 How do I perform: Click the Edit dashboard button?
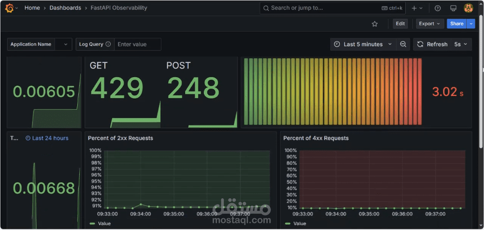pos(400,24)
